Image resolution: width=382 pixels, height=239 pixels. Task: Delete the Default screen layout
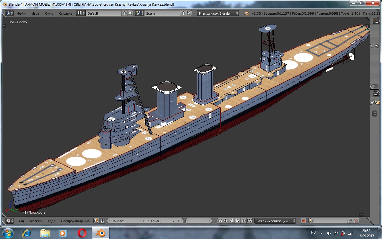(x=130, y=13)
